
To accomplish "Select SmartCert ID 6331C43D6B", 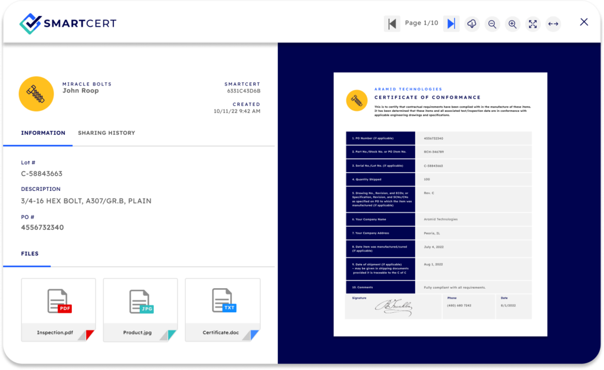I will [x=244, y=91].
